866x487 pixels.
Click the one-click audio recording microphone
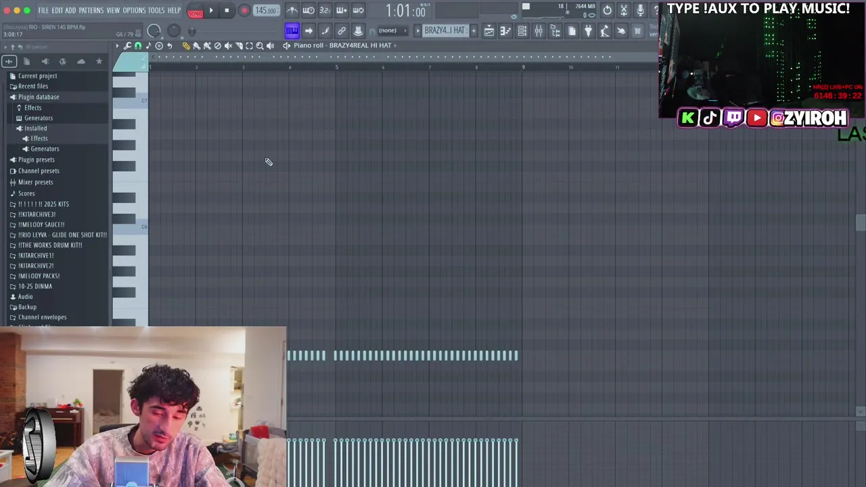[640, 10]
